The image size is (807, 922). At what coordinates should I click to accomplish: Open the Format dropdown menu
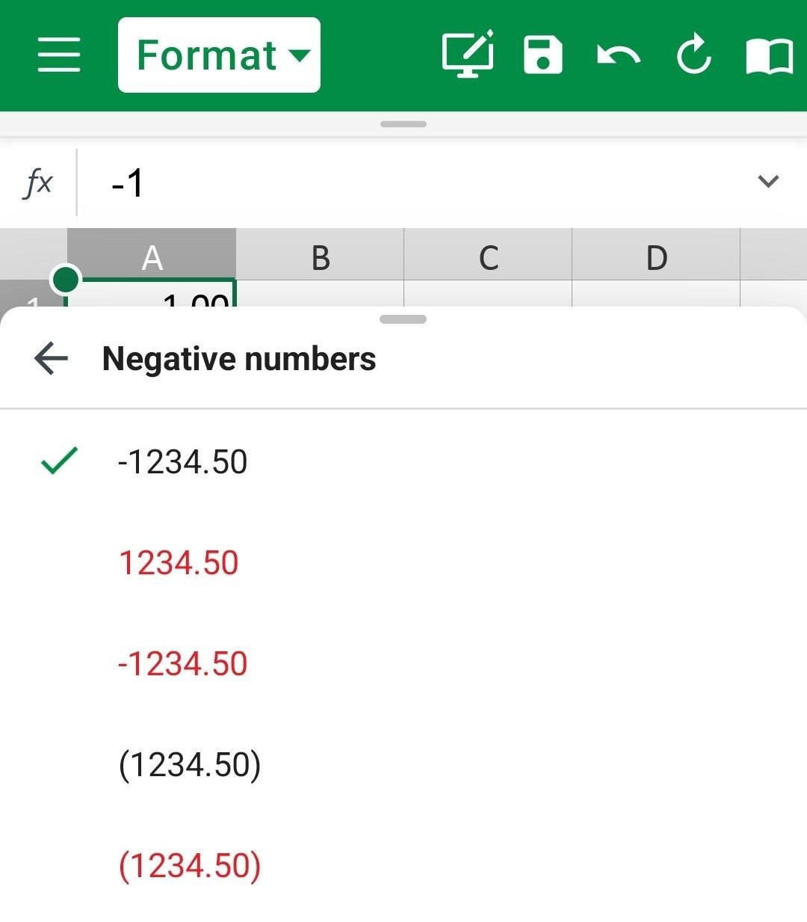[x=219, y=55]
